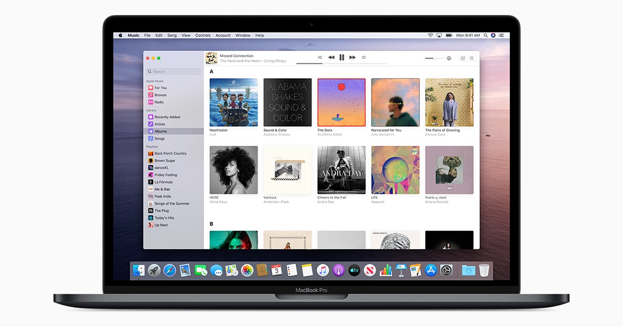
Task: Click the song progress bar
Action: point(342,64)
